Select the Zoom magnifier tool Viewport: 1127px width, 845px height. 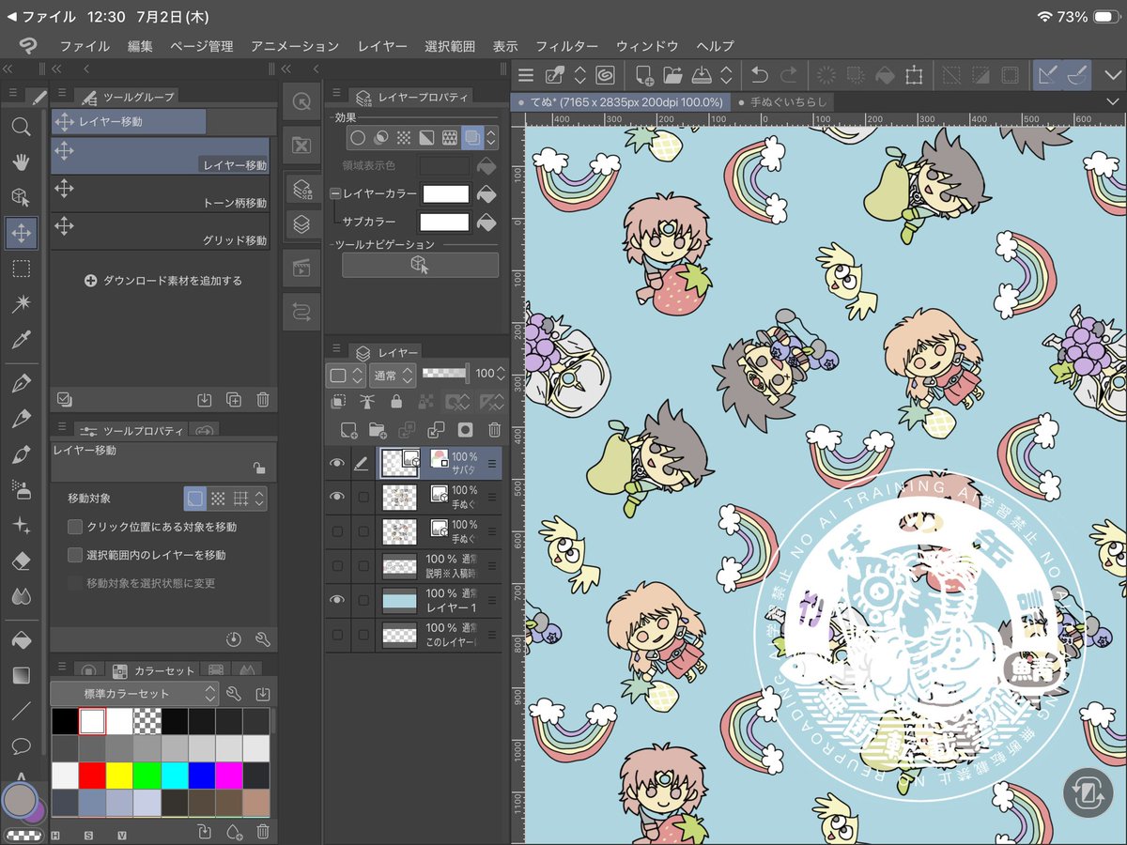(x=21, y=127)
